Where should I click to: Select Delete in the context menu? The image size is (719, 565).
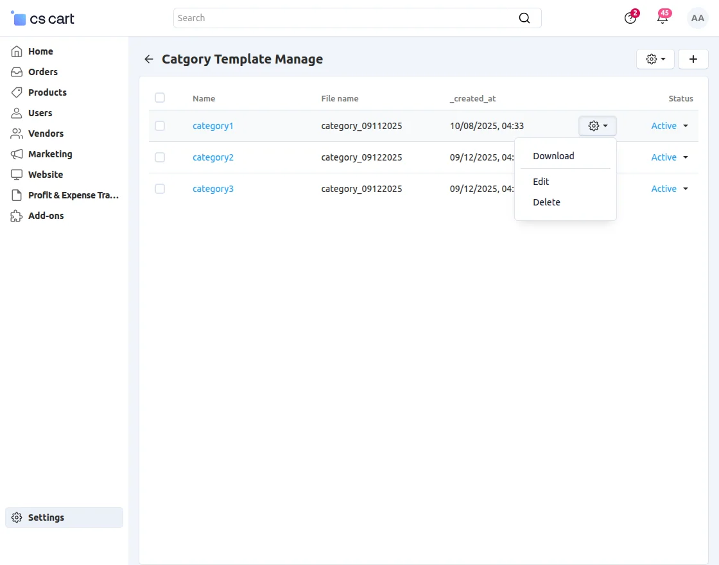pyautogui.click(x=546, y=202)
